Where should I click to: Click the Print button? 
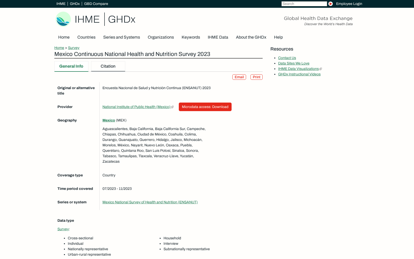(x=256, y=77)
